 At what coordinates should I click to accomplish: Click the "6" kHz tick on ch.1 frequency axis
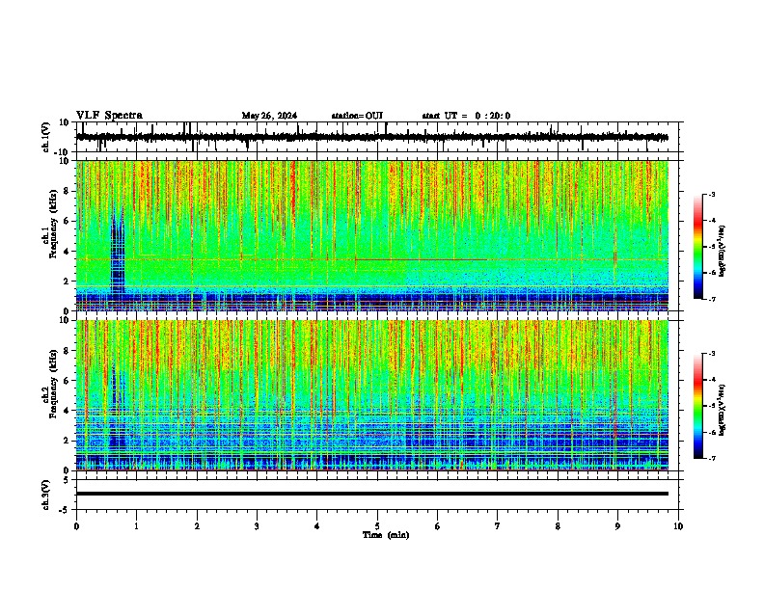pyautogui.click(x=68, y=221)
